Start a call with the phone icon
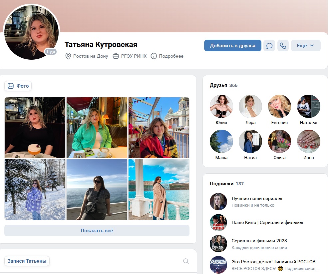This screenshot has width=328, height=274. [283, 45]
